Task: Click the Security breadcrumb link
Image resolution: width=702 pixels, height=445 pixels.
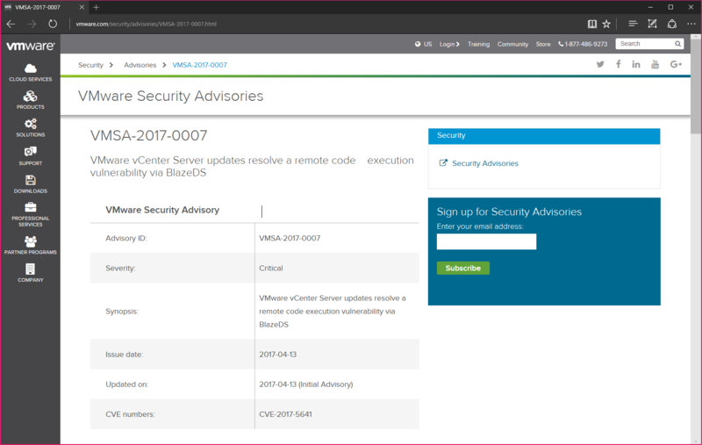Action: [x=90, y=65]
